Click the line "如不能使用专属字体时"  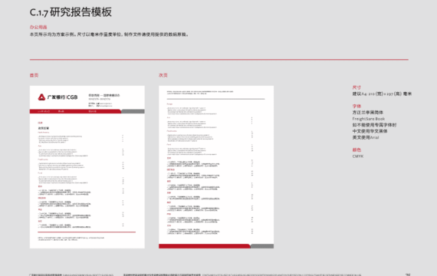tap(374, 125)
